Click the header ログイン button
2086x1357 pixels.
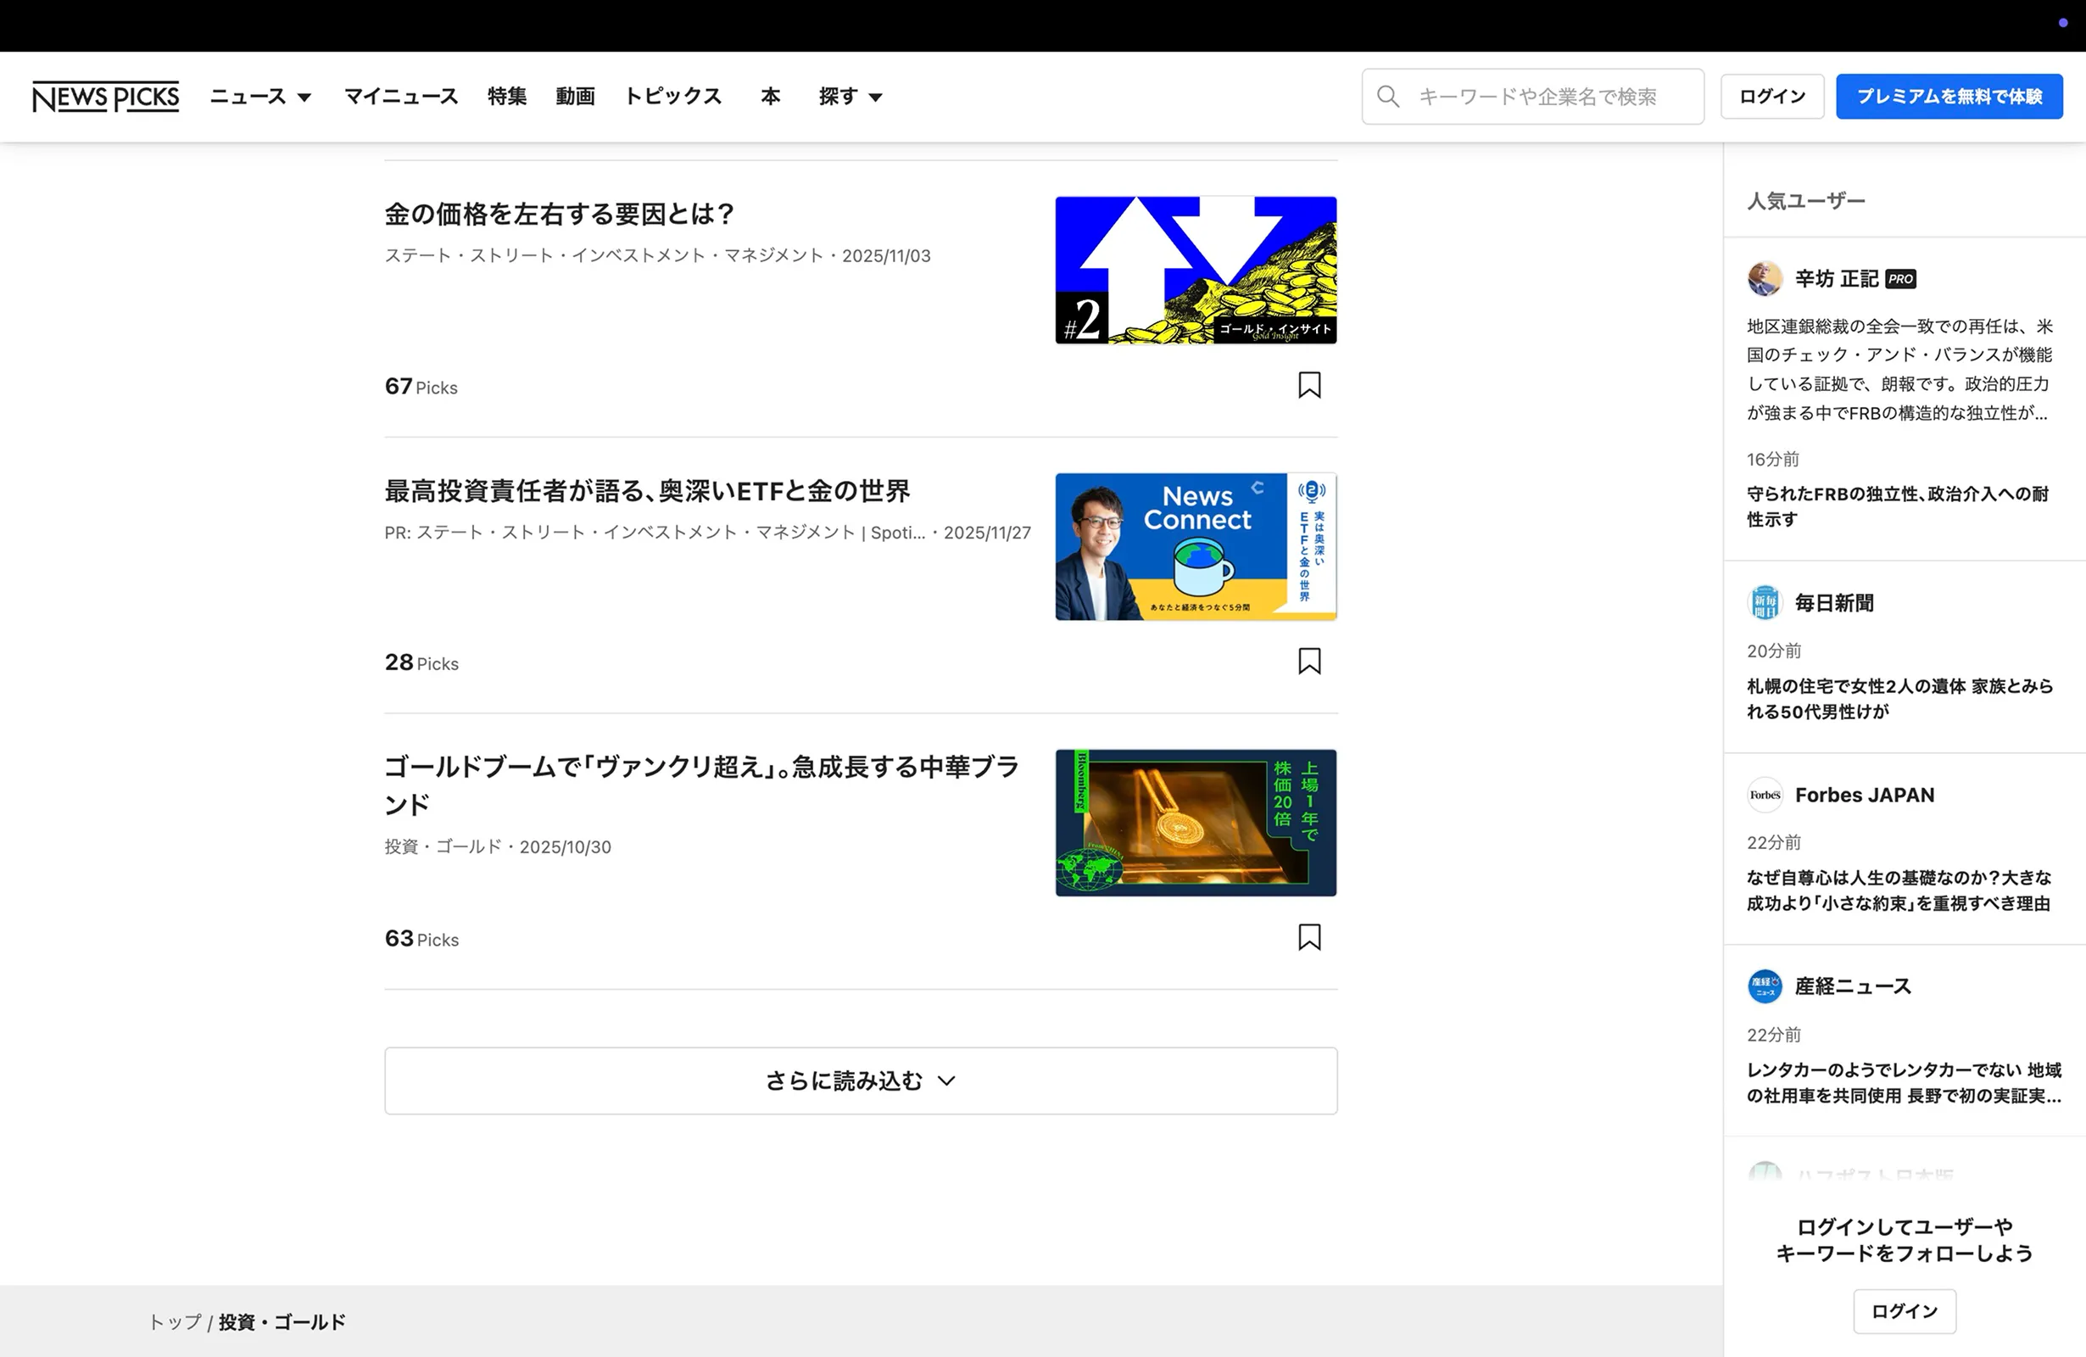coord(1772,97)
